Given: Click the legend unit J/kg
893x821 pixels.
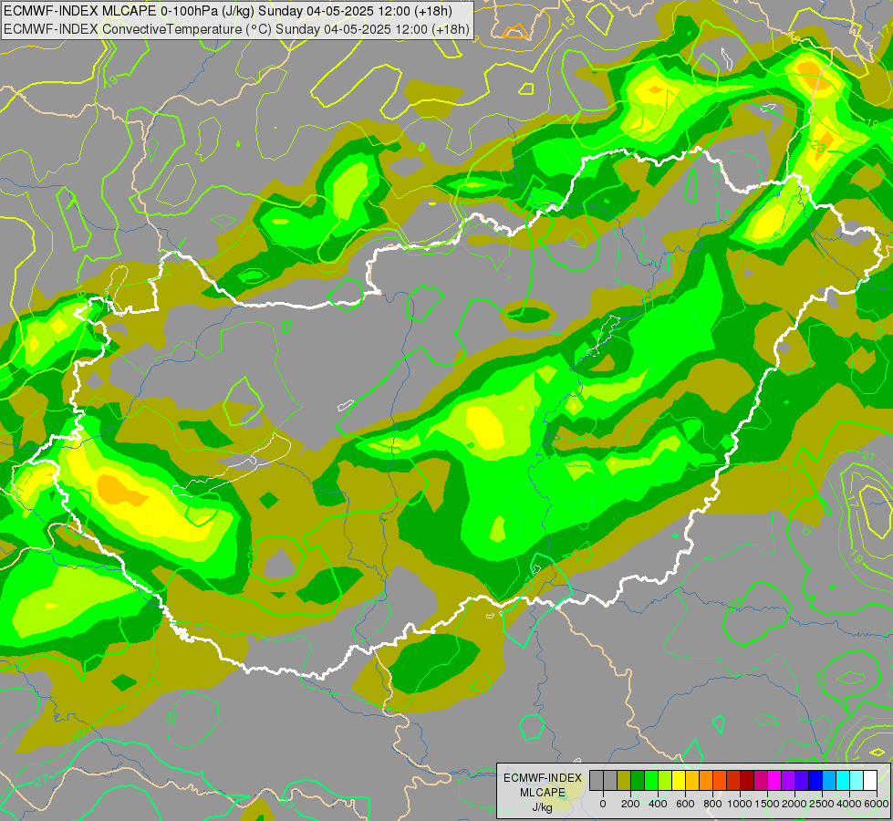Looking at the screenshot, I should [x=543, y=807].
